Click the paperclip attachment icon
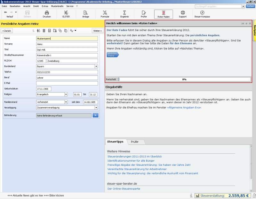 (x=60, y=31)
